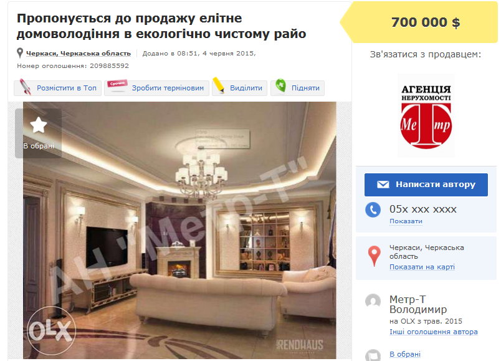
Task: View Інші оголошення автора
Action: tap(433, 332)
